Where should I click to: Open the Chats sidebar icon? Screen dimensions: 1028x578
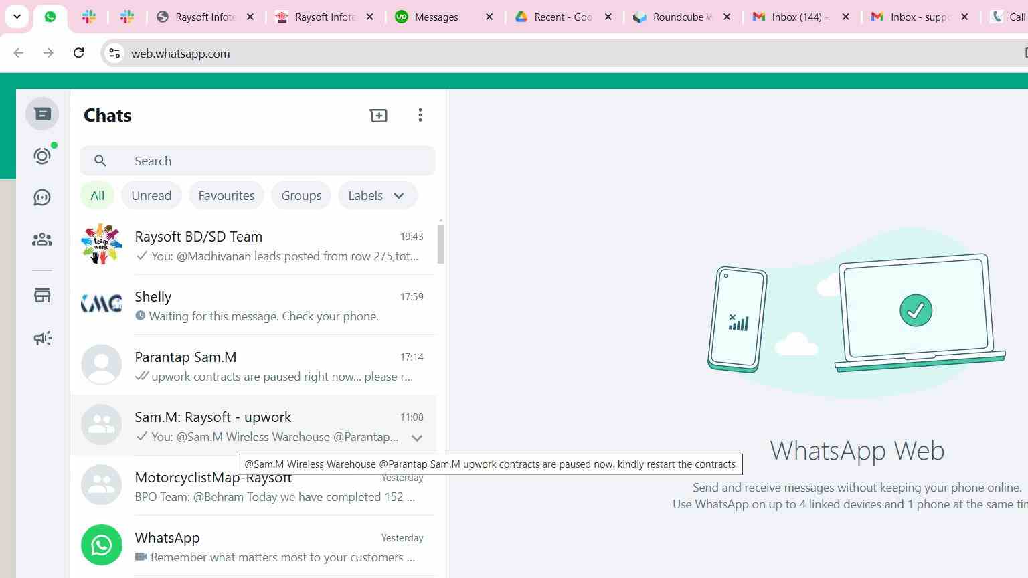coord(42,114)
